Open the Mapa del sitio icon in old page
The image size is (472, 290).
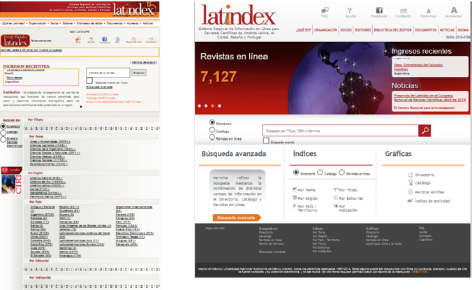(133, 39)
